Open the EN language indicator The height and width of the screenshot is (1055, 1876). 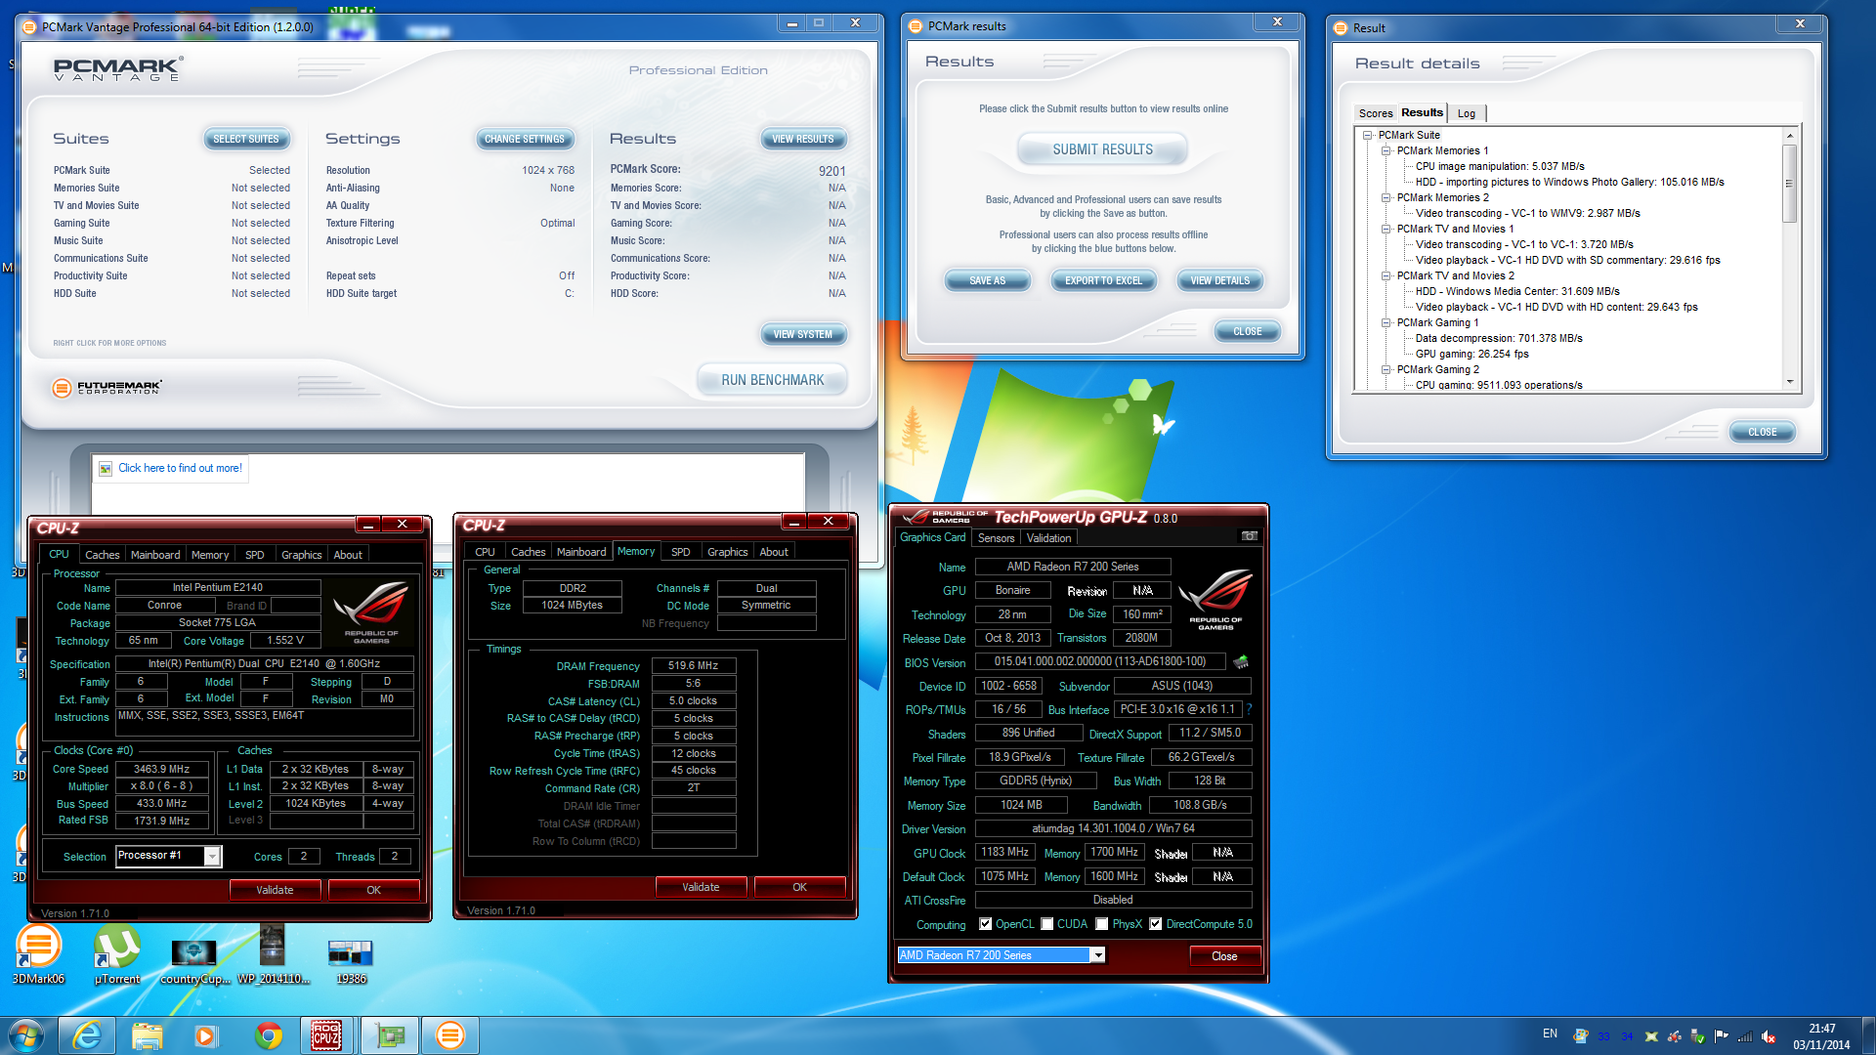[x=1550, y=1034]
